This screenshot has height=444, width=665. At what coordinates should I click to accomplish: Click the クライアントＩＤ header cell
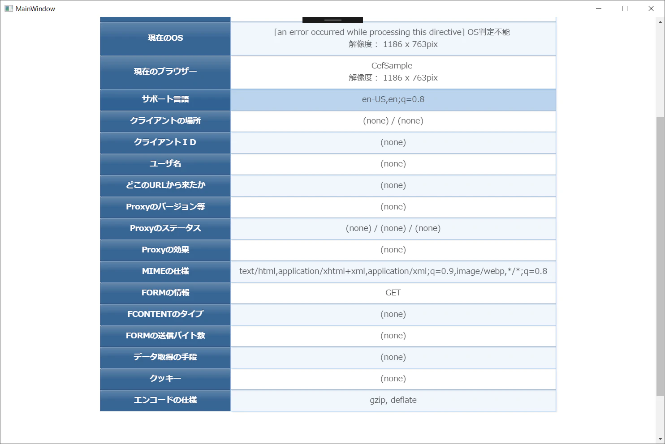pos(165,143)
